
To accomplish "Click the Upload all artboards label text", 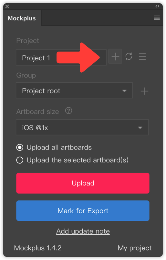I will [x=59, y=148].
